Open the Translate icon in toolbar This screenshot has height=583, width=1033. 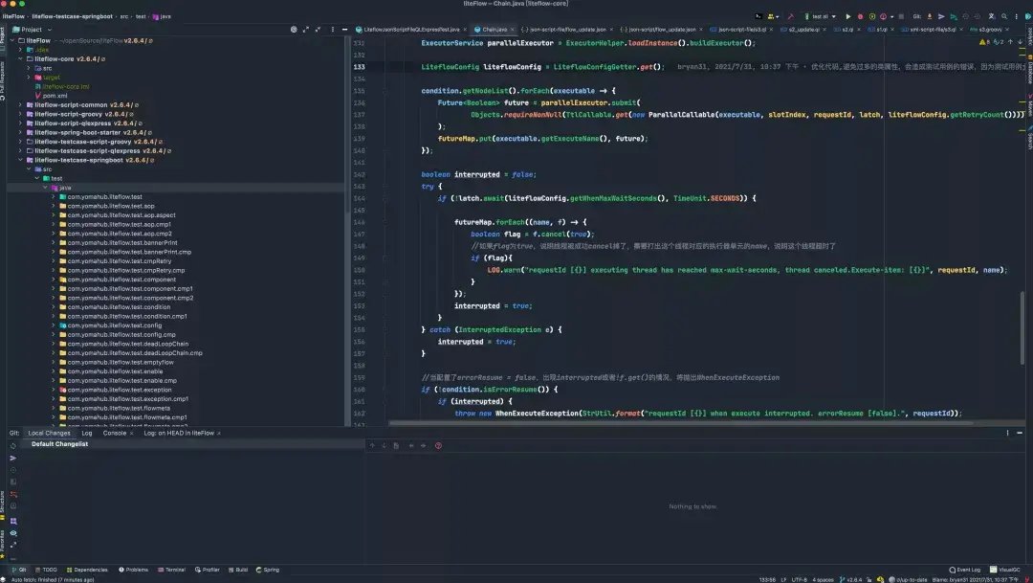click(x=991, y=16)
